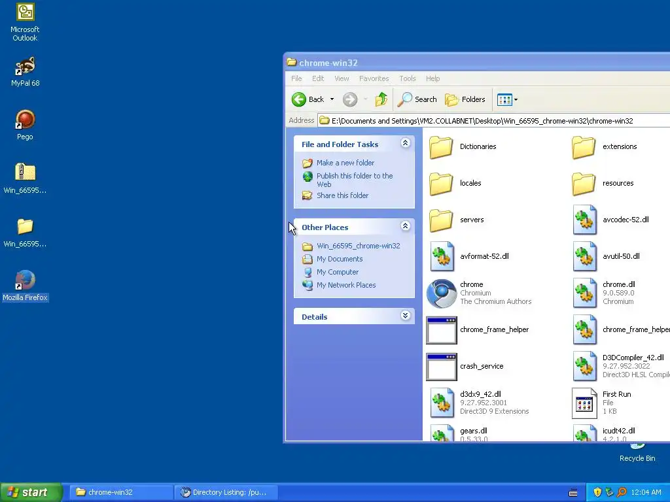Collapse Other Places panel
The width and height of the screenshot is (670, 502).
(x=405, y=226)
